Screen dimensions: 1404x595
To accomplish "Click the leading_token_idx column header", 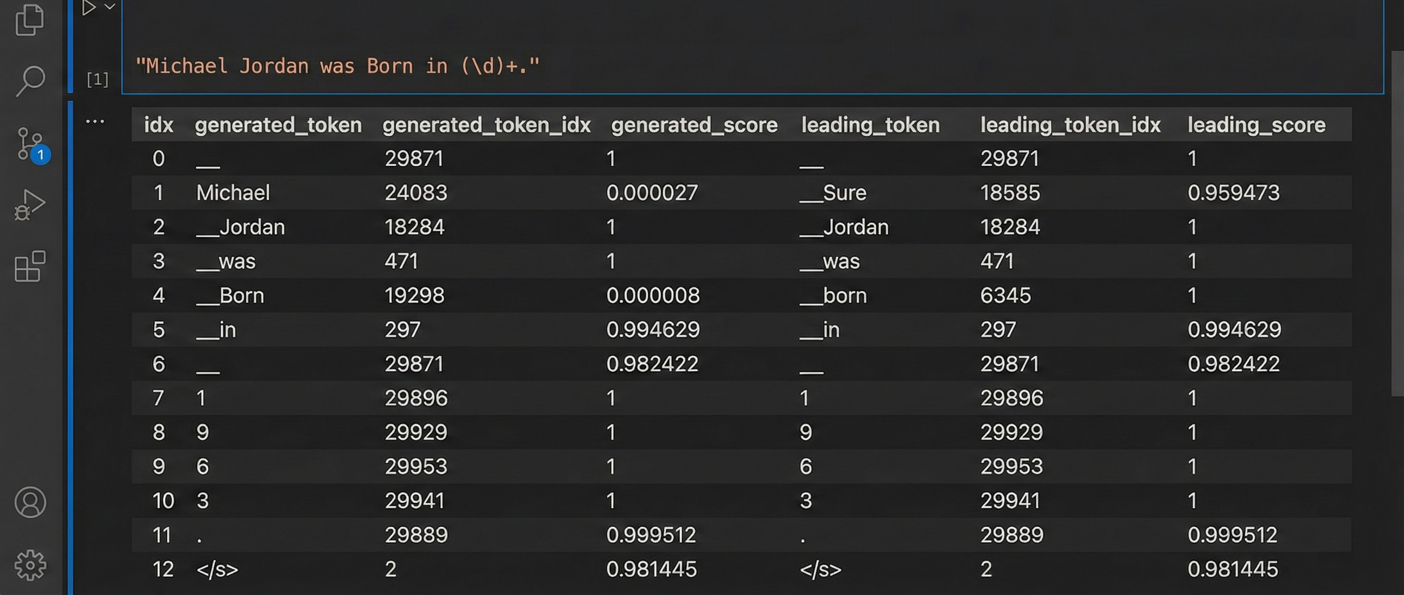I will point(1070,125).
